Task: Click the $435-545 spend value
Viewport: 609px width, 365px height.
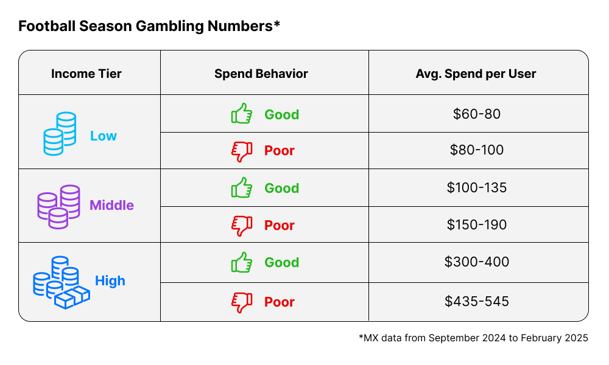Action: point(477,301)
